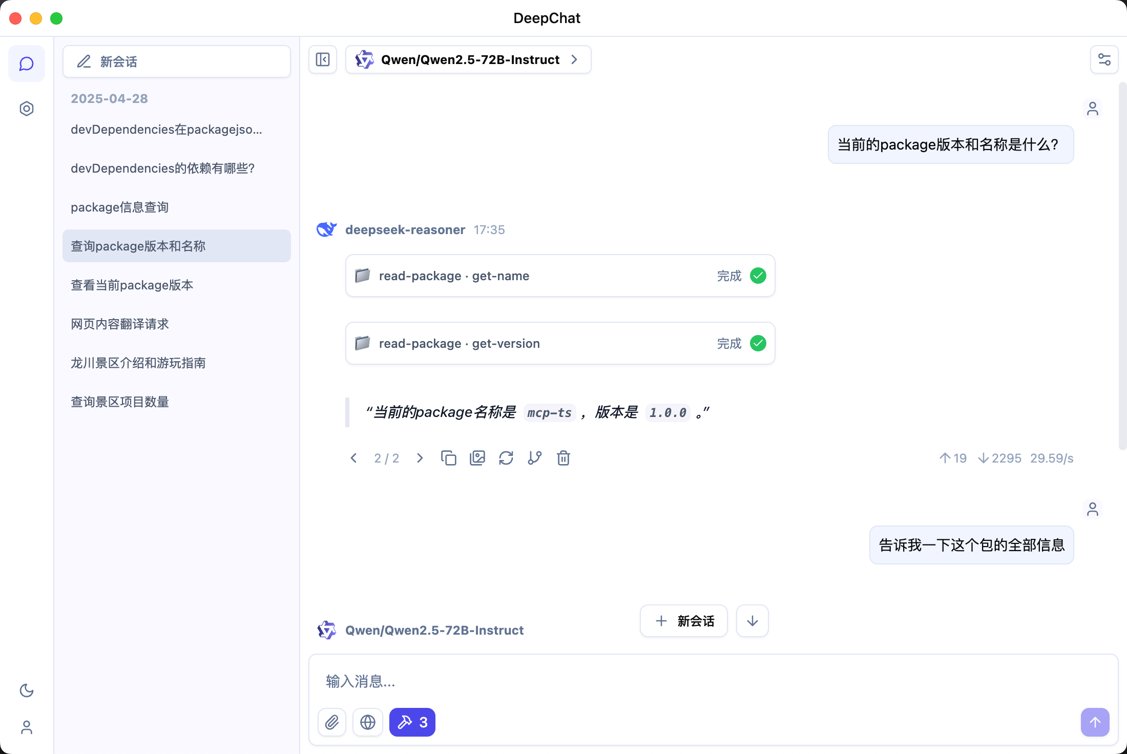The height and width of the screenshot is (754, 1127).
Task: Toggle web search globe button
Action: 368,722
